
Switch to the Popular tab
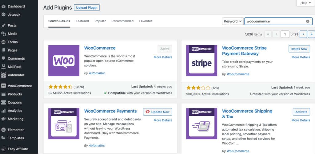click(x=100, y=21)
